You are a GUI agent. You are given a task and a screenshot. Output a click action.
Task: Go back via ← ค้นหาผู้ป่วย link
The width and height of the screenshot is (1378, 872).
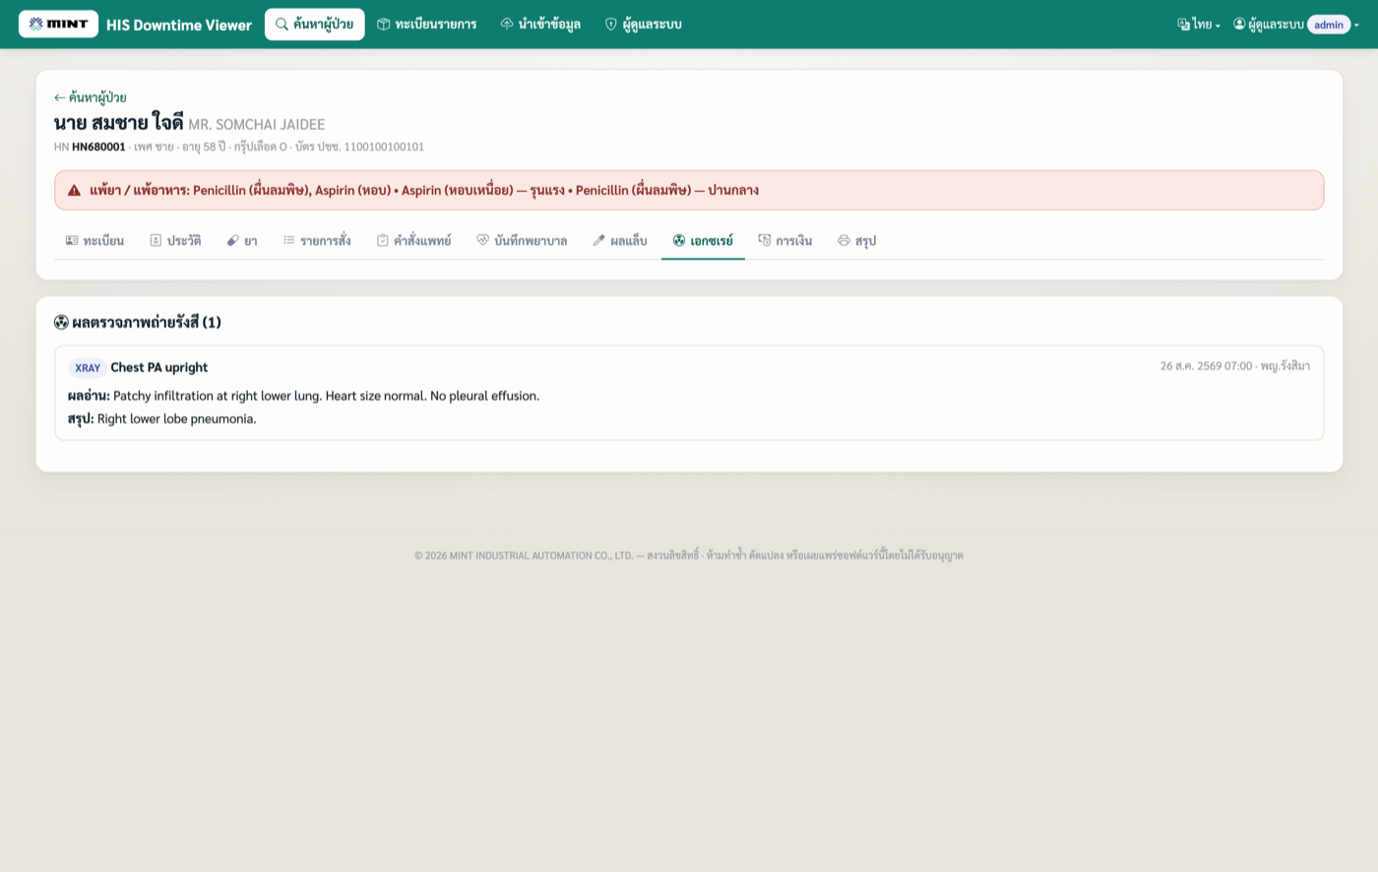90,97
